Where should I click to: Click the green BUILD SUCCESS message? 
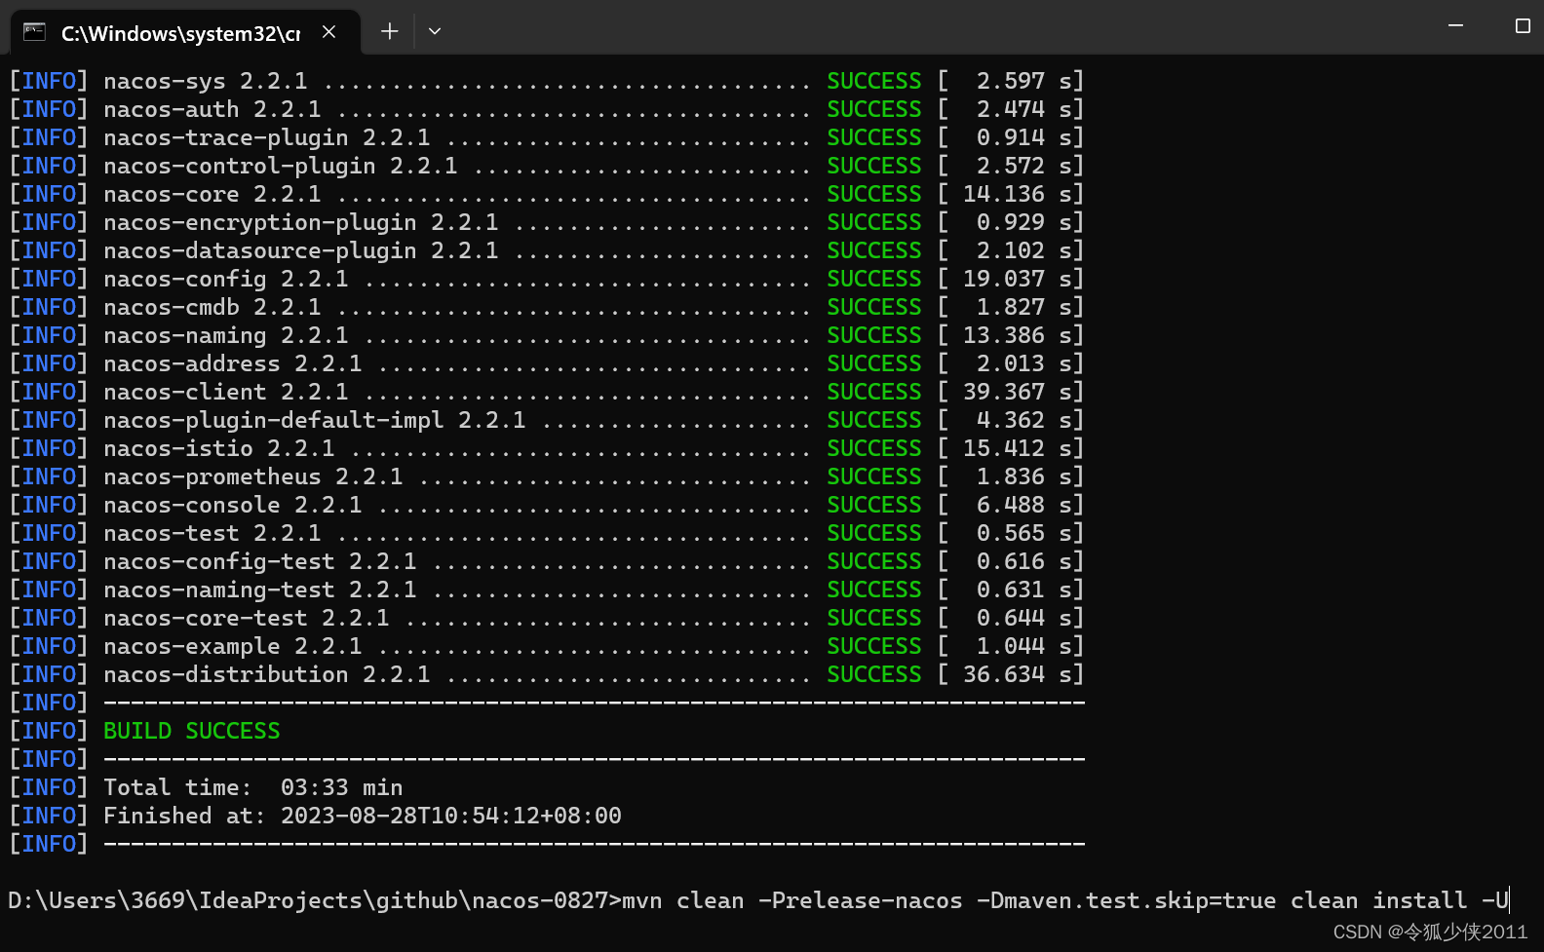pyautogui.click(x=192, y=731)
